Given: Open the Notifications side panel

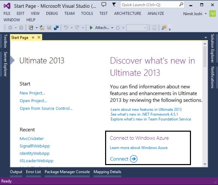Looking at the screenshot, I should coord(213,78).
